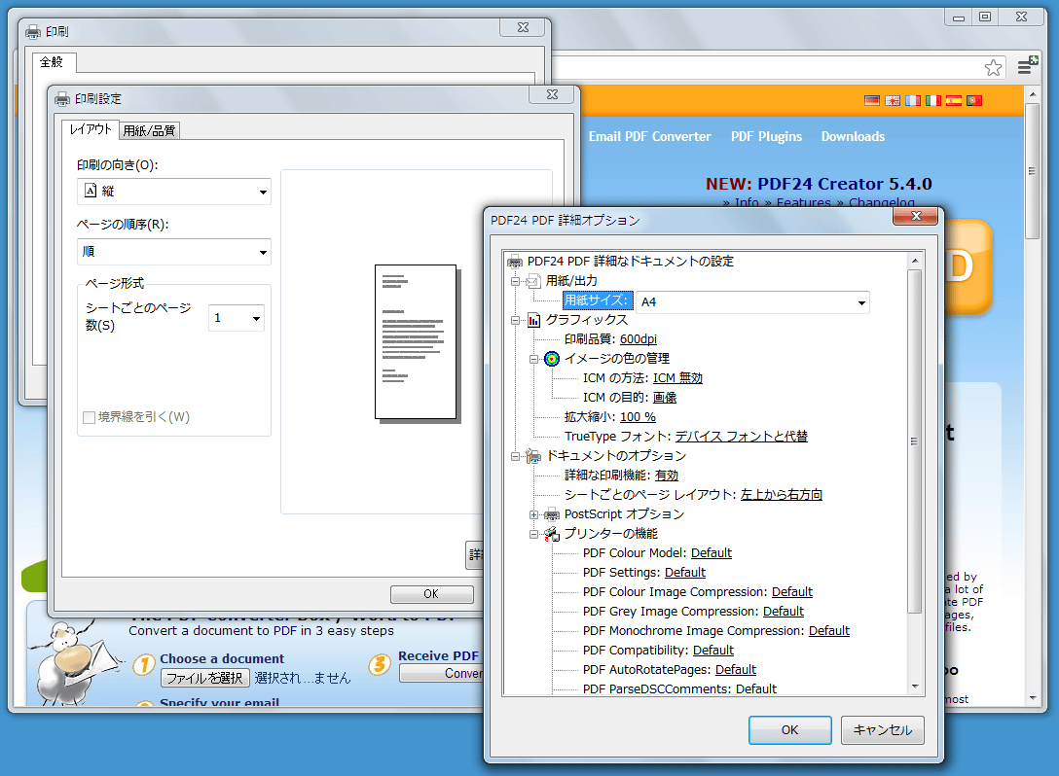Click the printer icon in 印刷設定 title bar
The height and width of the screenshot is (776, 1059).
62,99
